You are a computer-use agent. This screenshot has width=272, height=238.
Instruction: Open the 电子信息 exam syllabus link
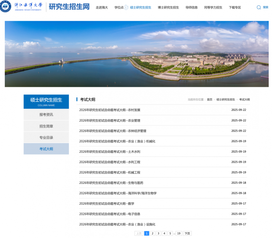click(x=110, y=214)
